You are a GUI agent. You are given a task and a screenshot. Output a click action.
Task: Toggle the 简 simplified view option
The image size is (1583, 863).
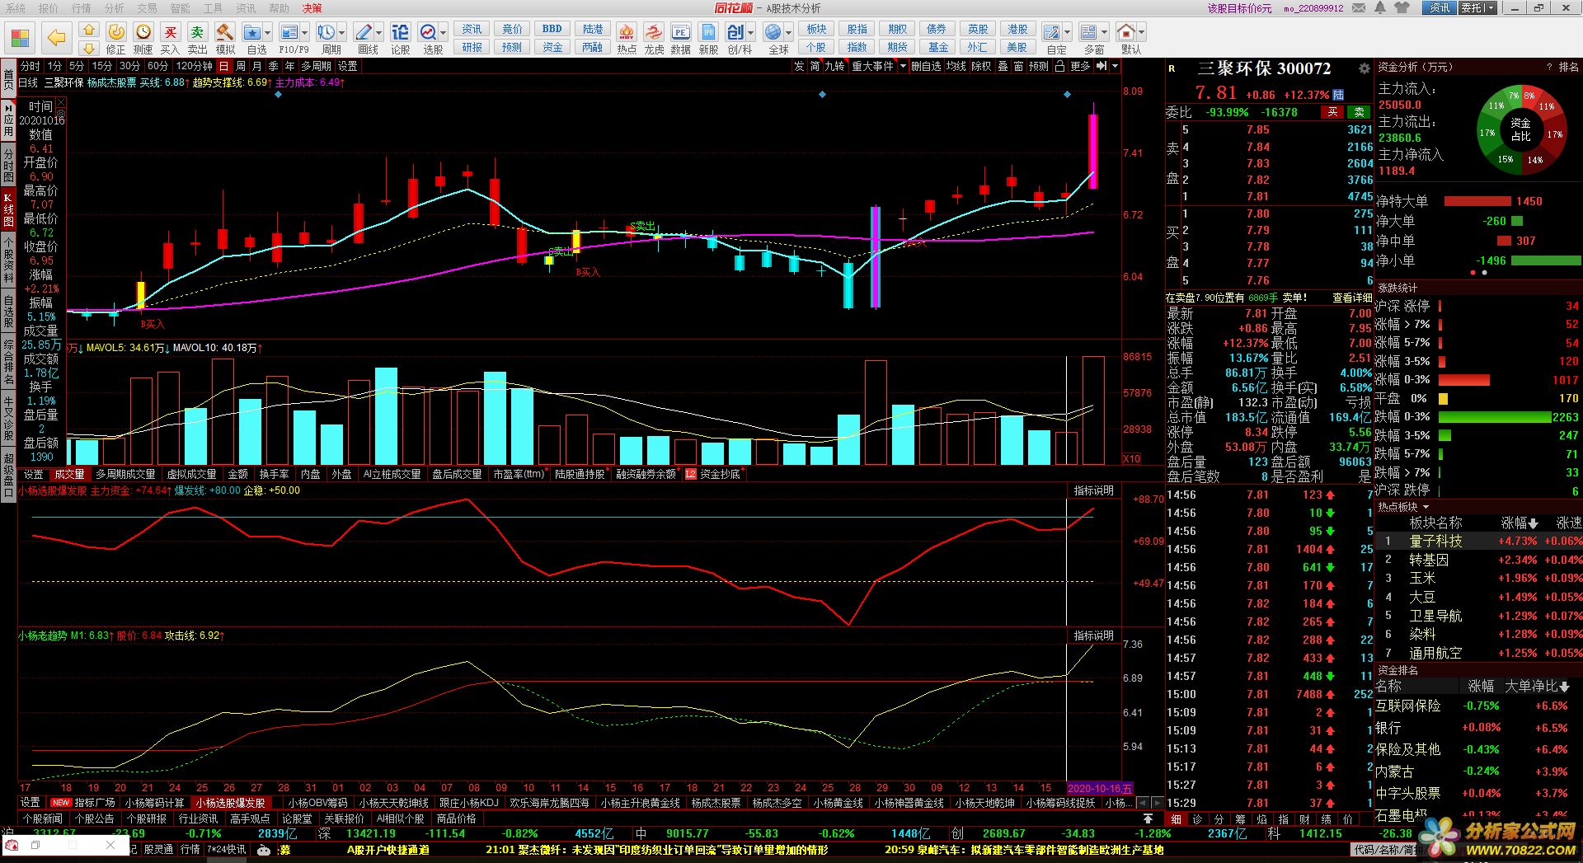815,66
